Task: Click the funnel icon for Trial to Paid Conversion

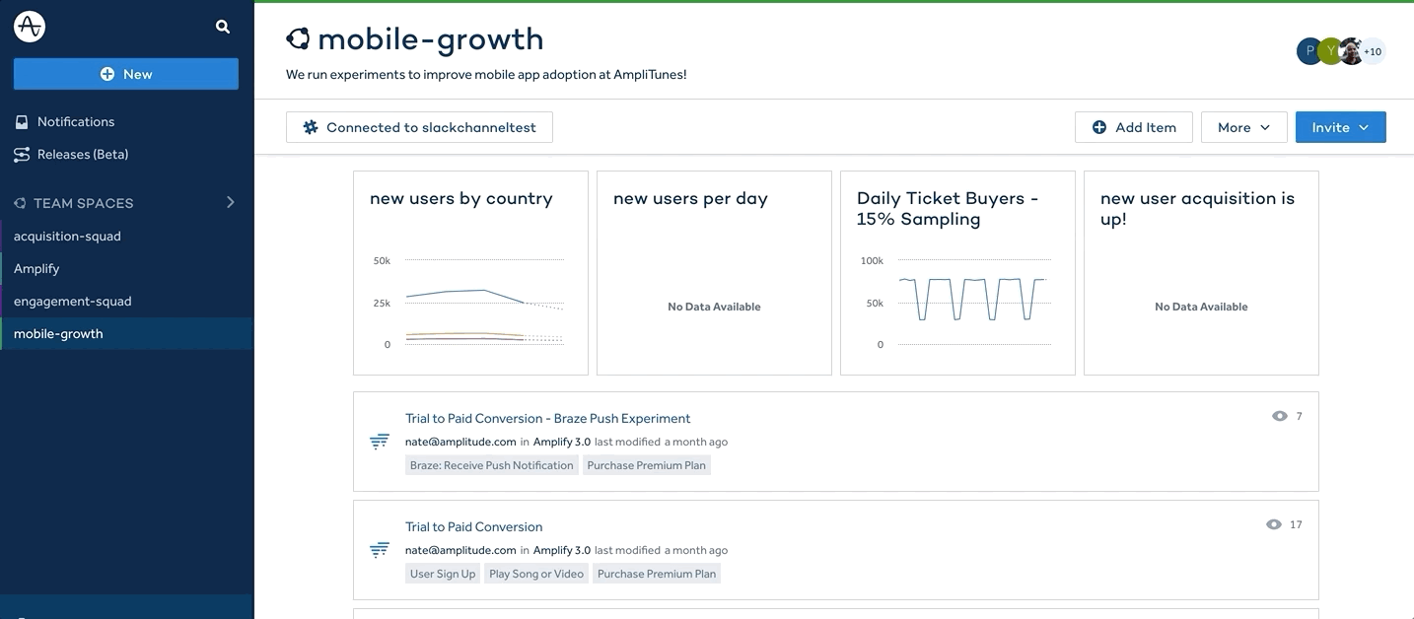Action: tap(380, 550)
